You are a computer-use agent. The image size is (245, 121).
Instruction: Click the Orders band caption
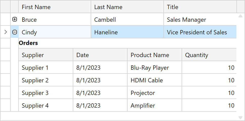tap(28, 43)
